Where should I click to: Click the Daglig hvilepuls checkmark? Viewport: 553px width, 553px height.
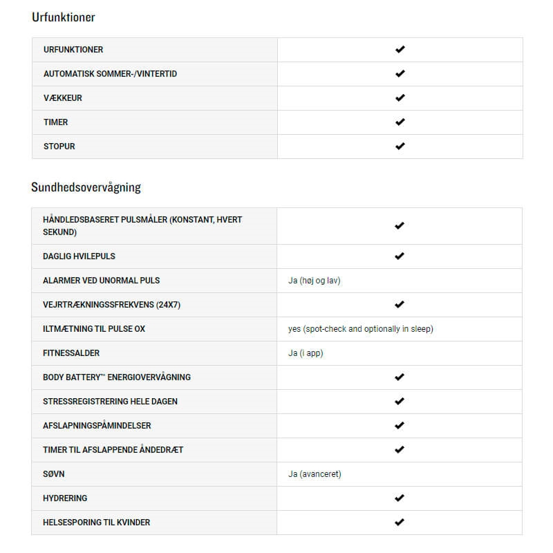click(399, 256)
